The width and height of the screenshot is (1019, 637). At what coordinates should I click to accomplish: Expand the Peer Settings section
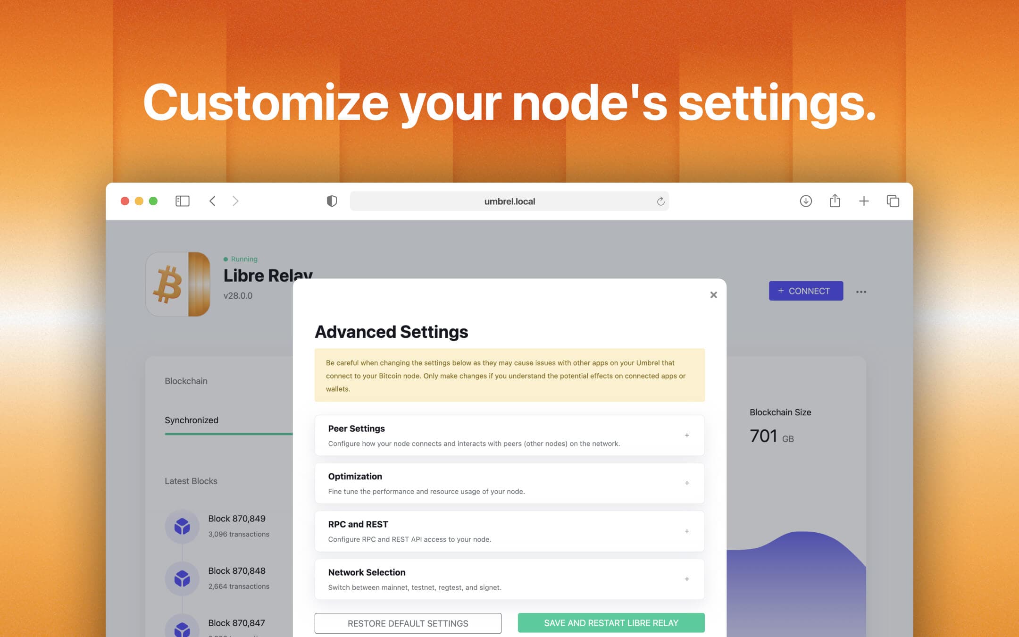(686, 435)
